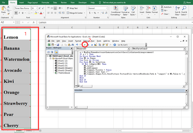193x133 pixels.
Task: Toggle Design Mode icon in VBA toolbar
Action: pyautogui.click(x=95, y=45)
